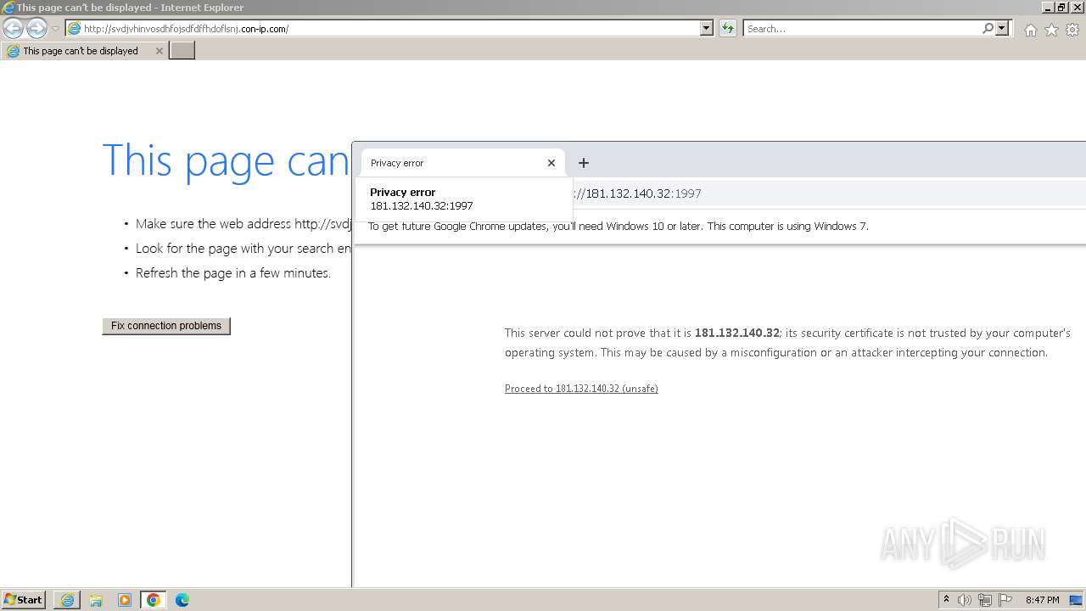Go forward with the IE forward arrow

36,29
